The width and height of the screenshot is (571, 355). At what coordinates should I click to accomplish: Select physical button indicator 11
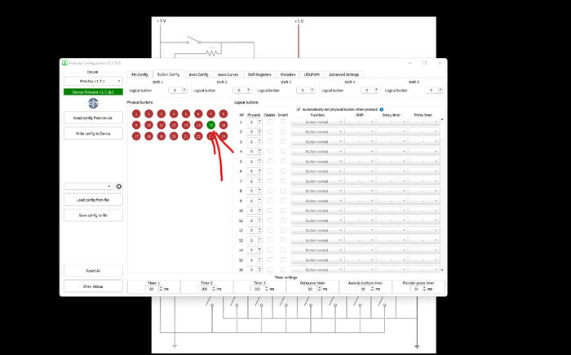point(162,125)
